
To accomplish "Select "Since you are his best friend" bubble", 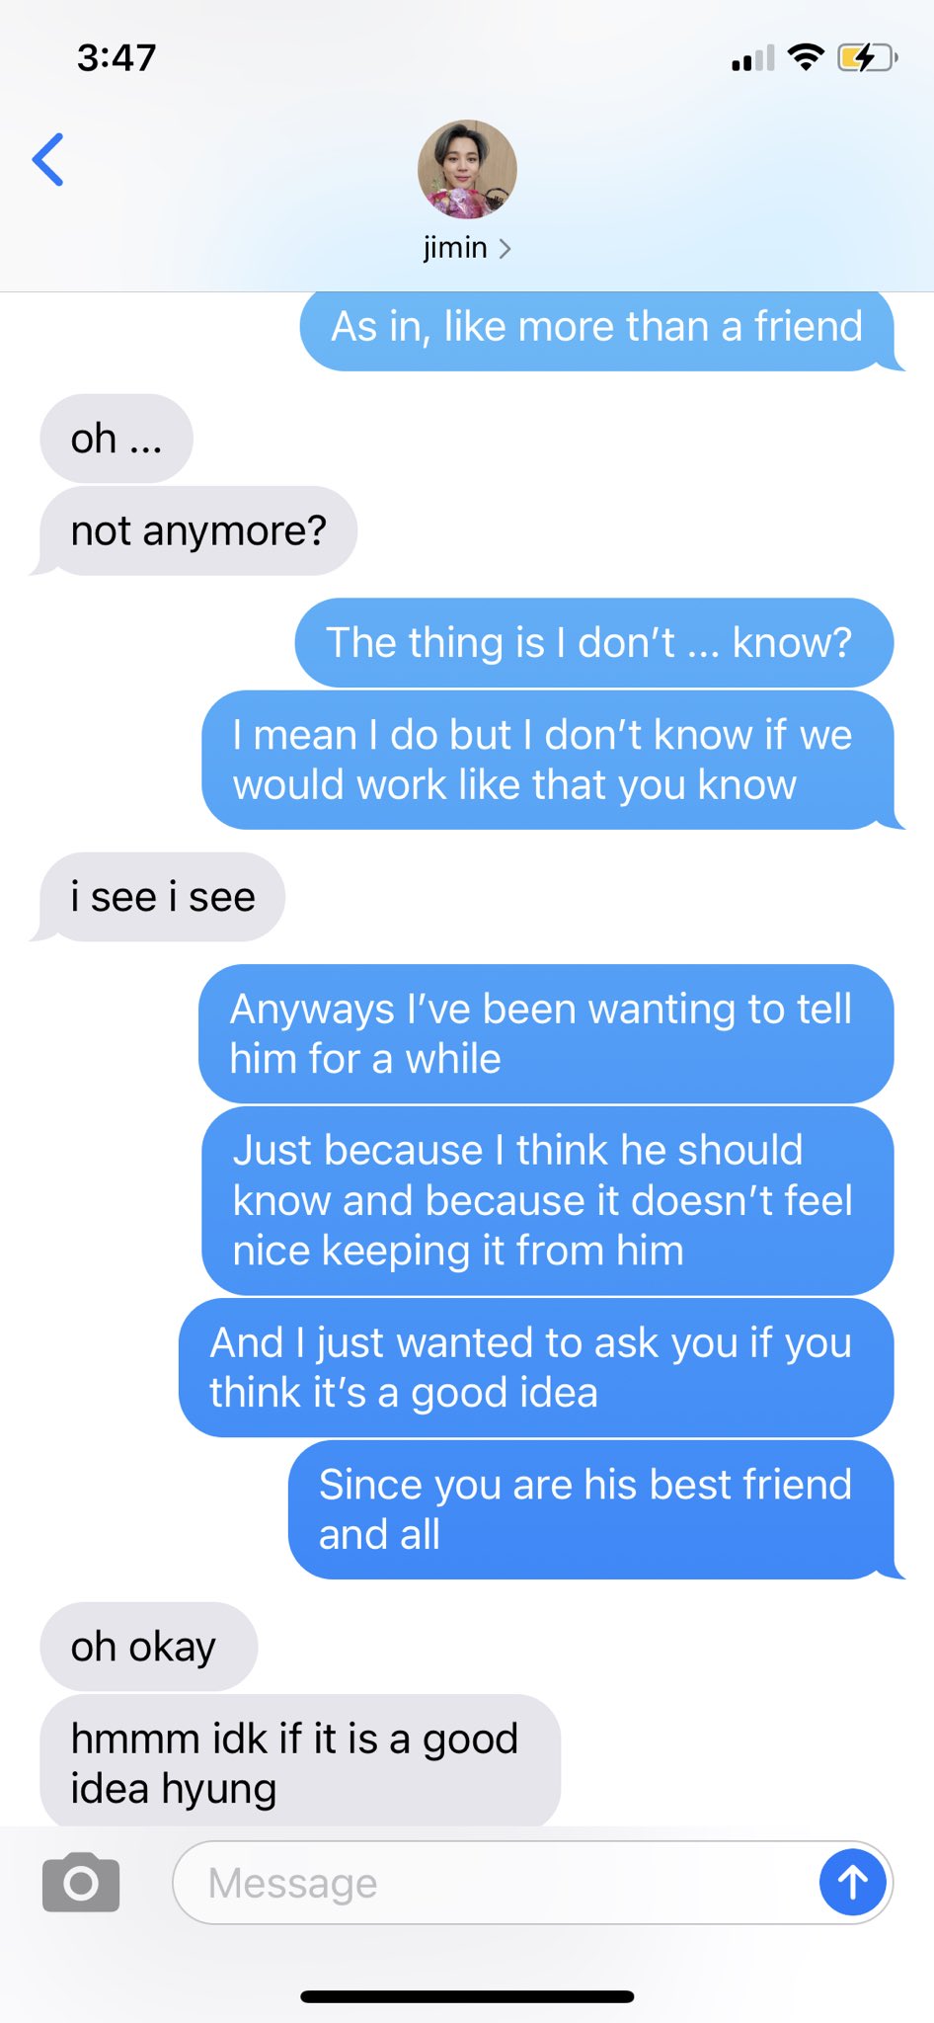I will [x=591, y=1509].
